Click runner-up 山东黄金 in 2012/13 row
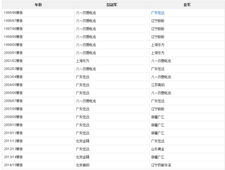Viewport: 225px width, 170px height. coord(158,149)
